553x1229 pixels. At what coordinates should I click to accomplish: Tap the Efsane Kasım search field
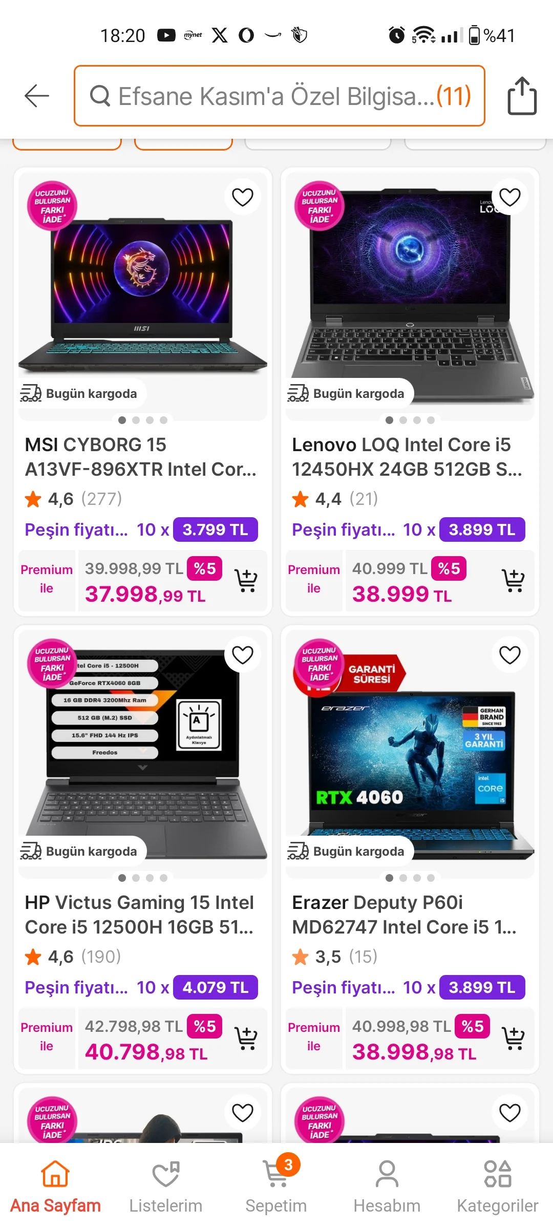click(280, 96)
